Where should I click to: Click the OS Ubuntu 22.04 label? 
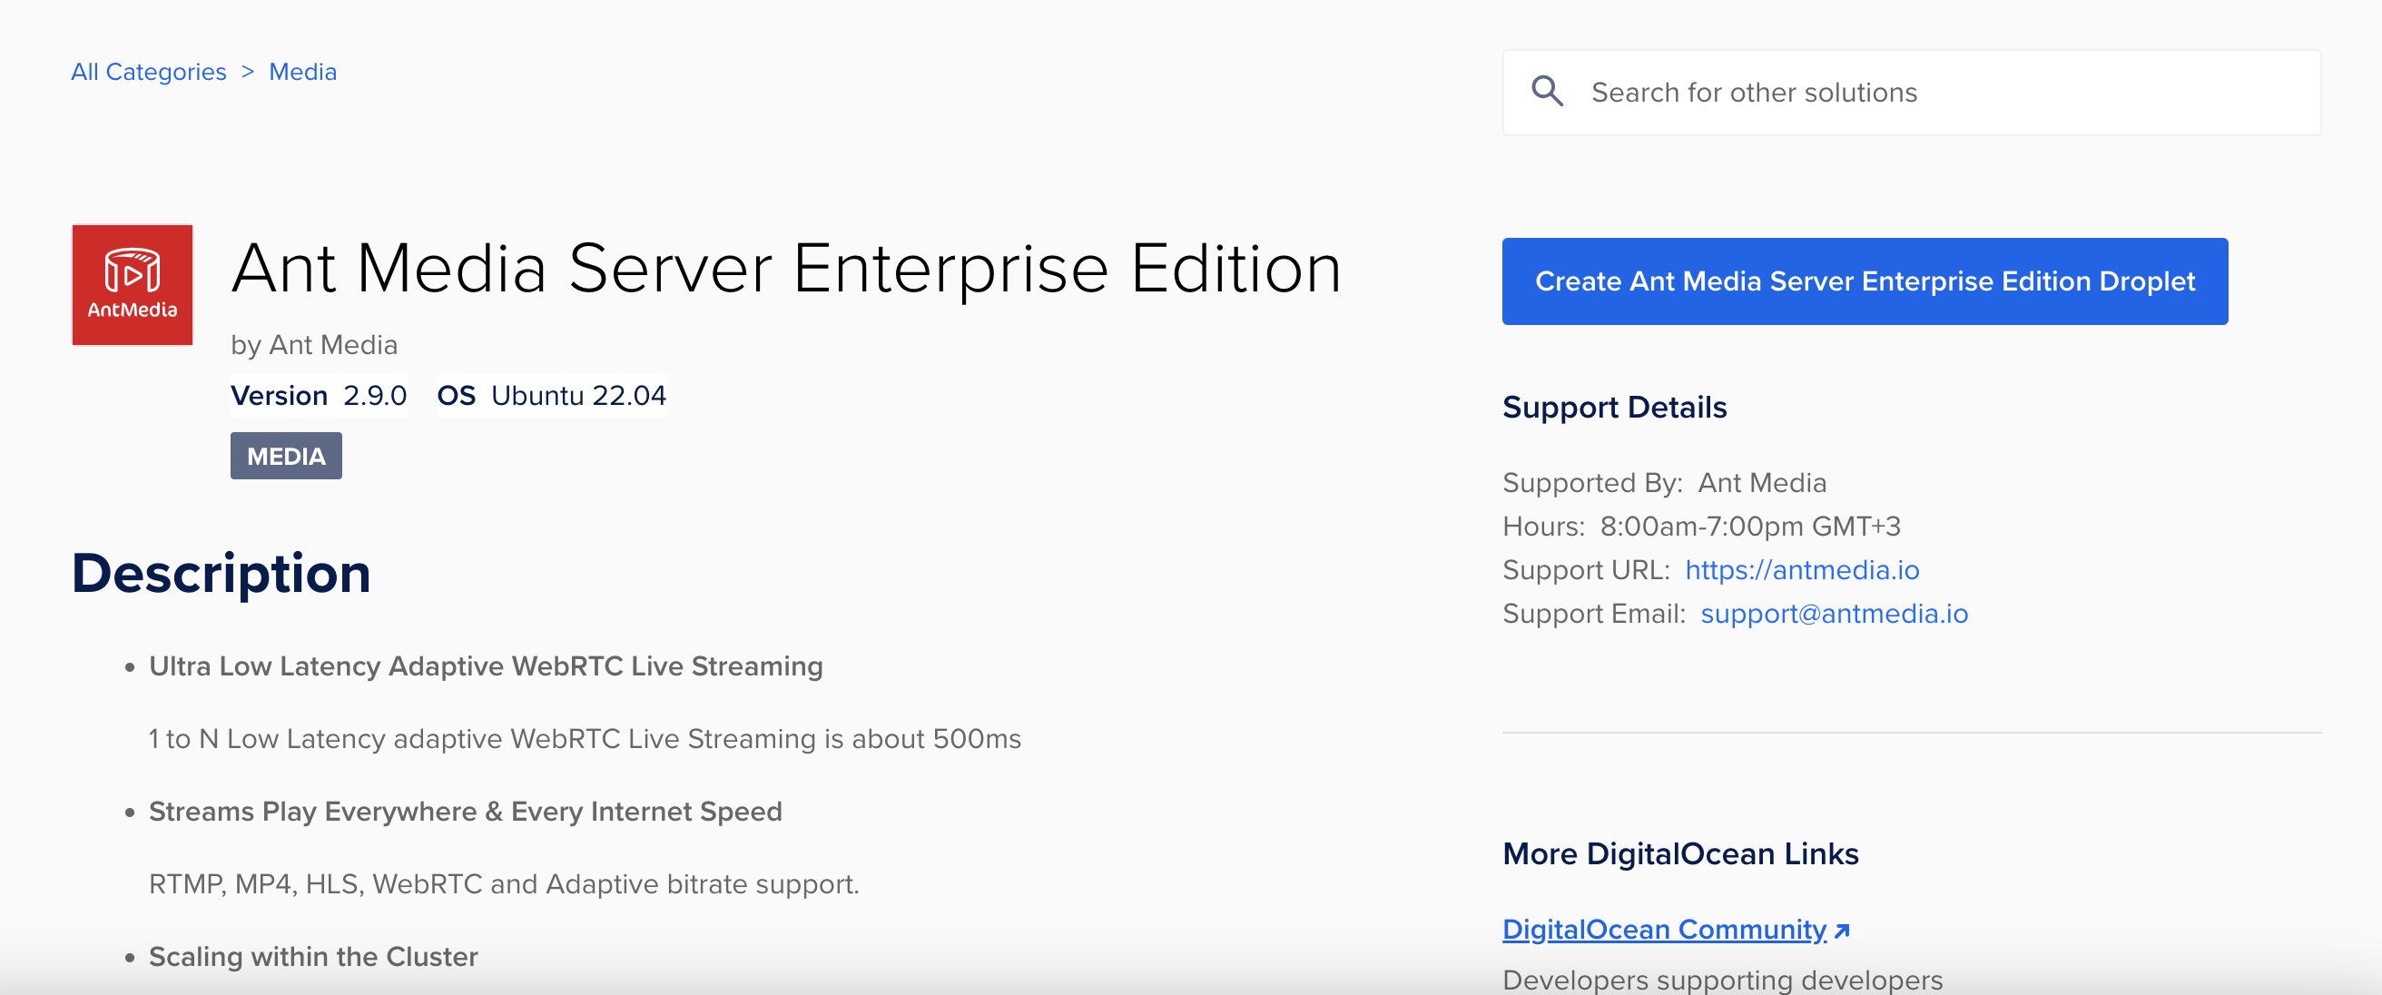551,396
